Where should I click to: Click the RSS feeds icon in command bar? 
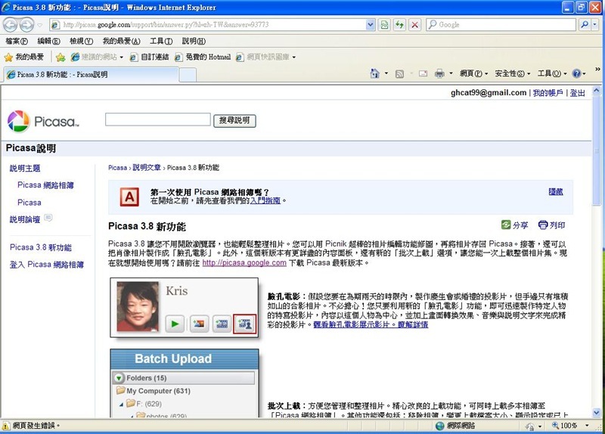[x=399, y=74]
